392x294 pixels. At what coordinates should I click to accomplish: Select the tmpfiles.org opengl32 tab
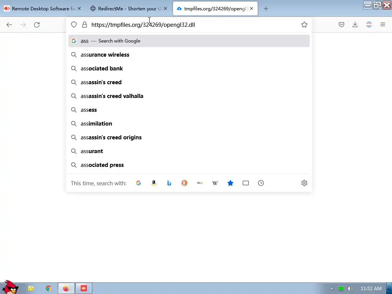[x=215, y=8]
